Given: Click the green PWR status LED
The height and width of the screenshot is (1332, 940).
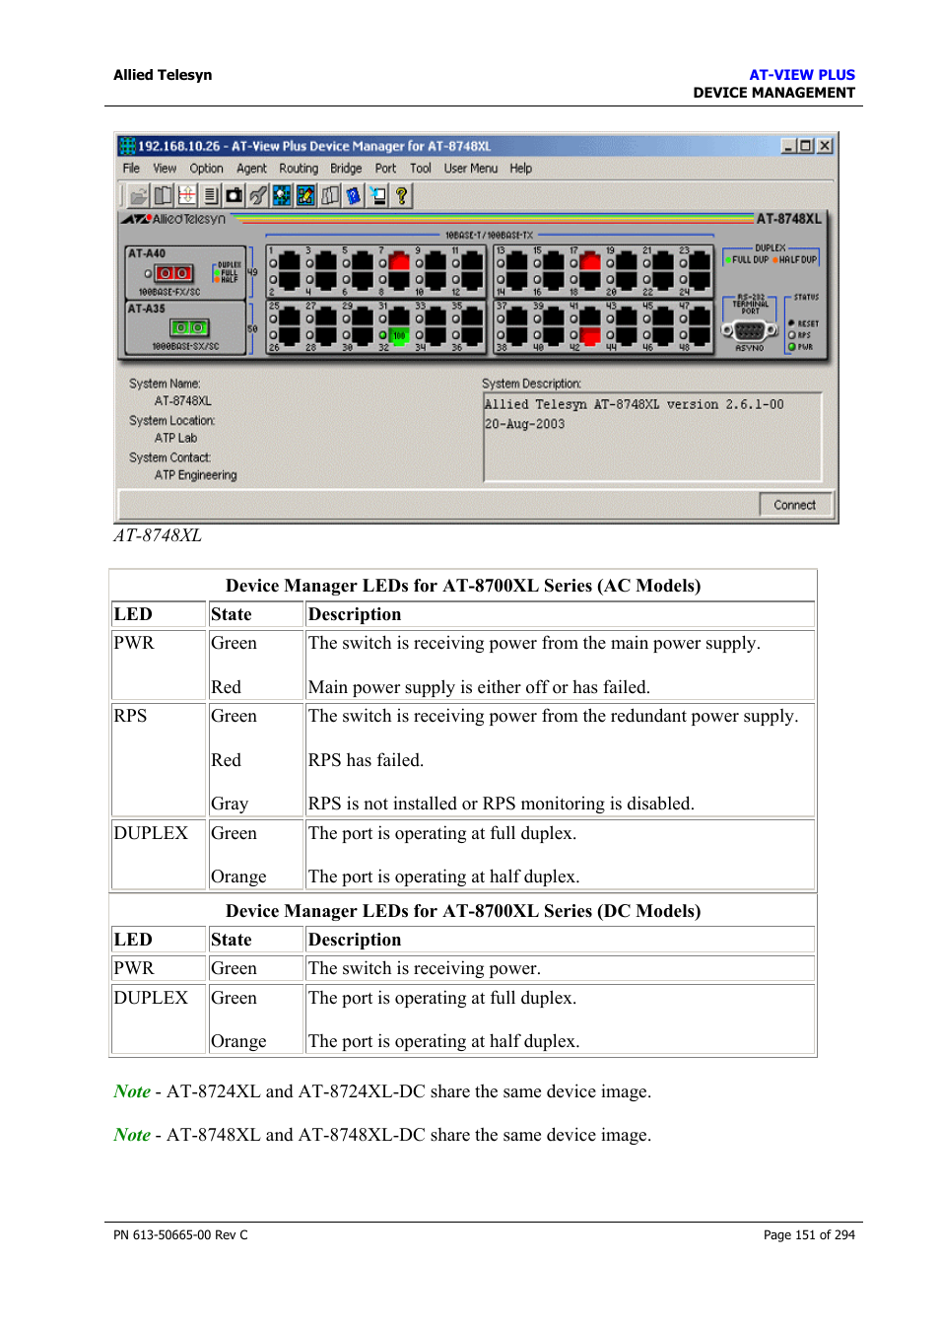Looking at the screenshot, I should pyautogui.click(x=791, y=346).
